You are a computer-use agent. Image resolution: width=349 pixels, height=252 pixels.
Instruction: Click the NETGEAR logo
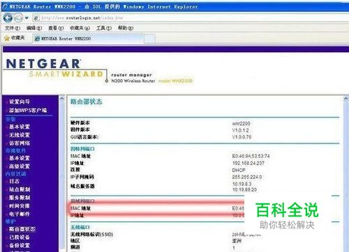click(x=43, y=63)
